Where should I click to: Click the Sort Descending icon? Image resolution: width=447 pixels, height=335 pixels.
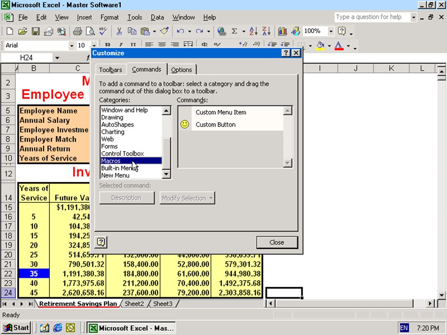[266, 31]
